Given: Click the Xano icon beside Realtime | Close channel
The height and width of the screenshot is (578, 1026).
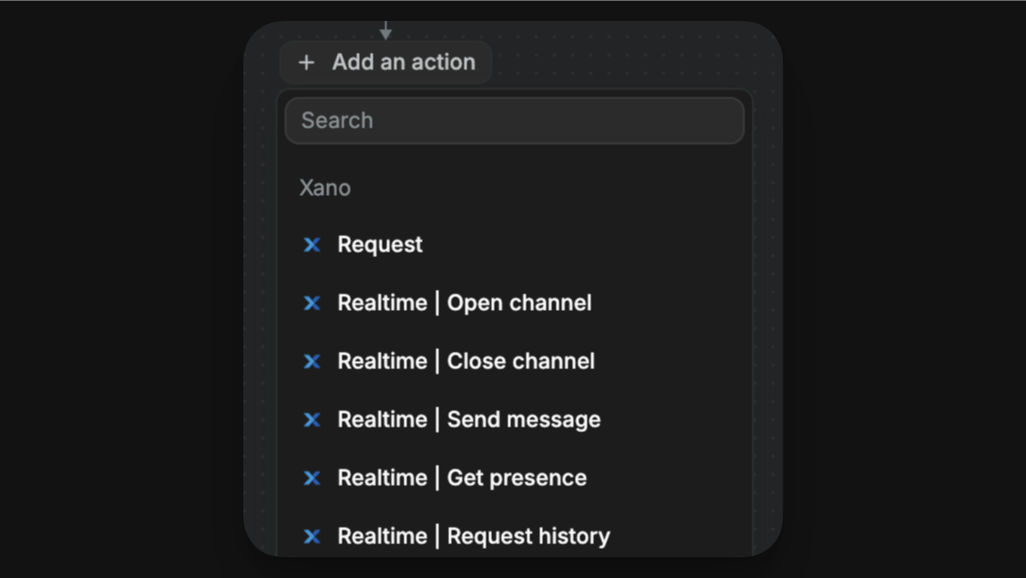Looking at the screenshot, I should [x=313, y=360].
